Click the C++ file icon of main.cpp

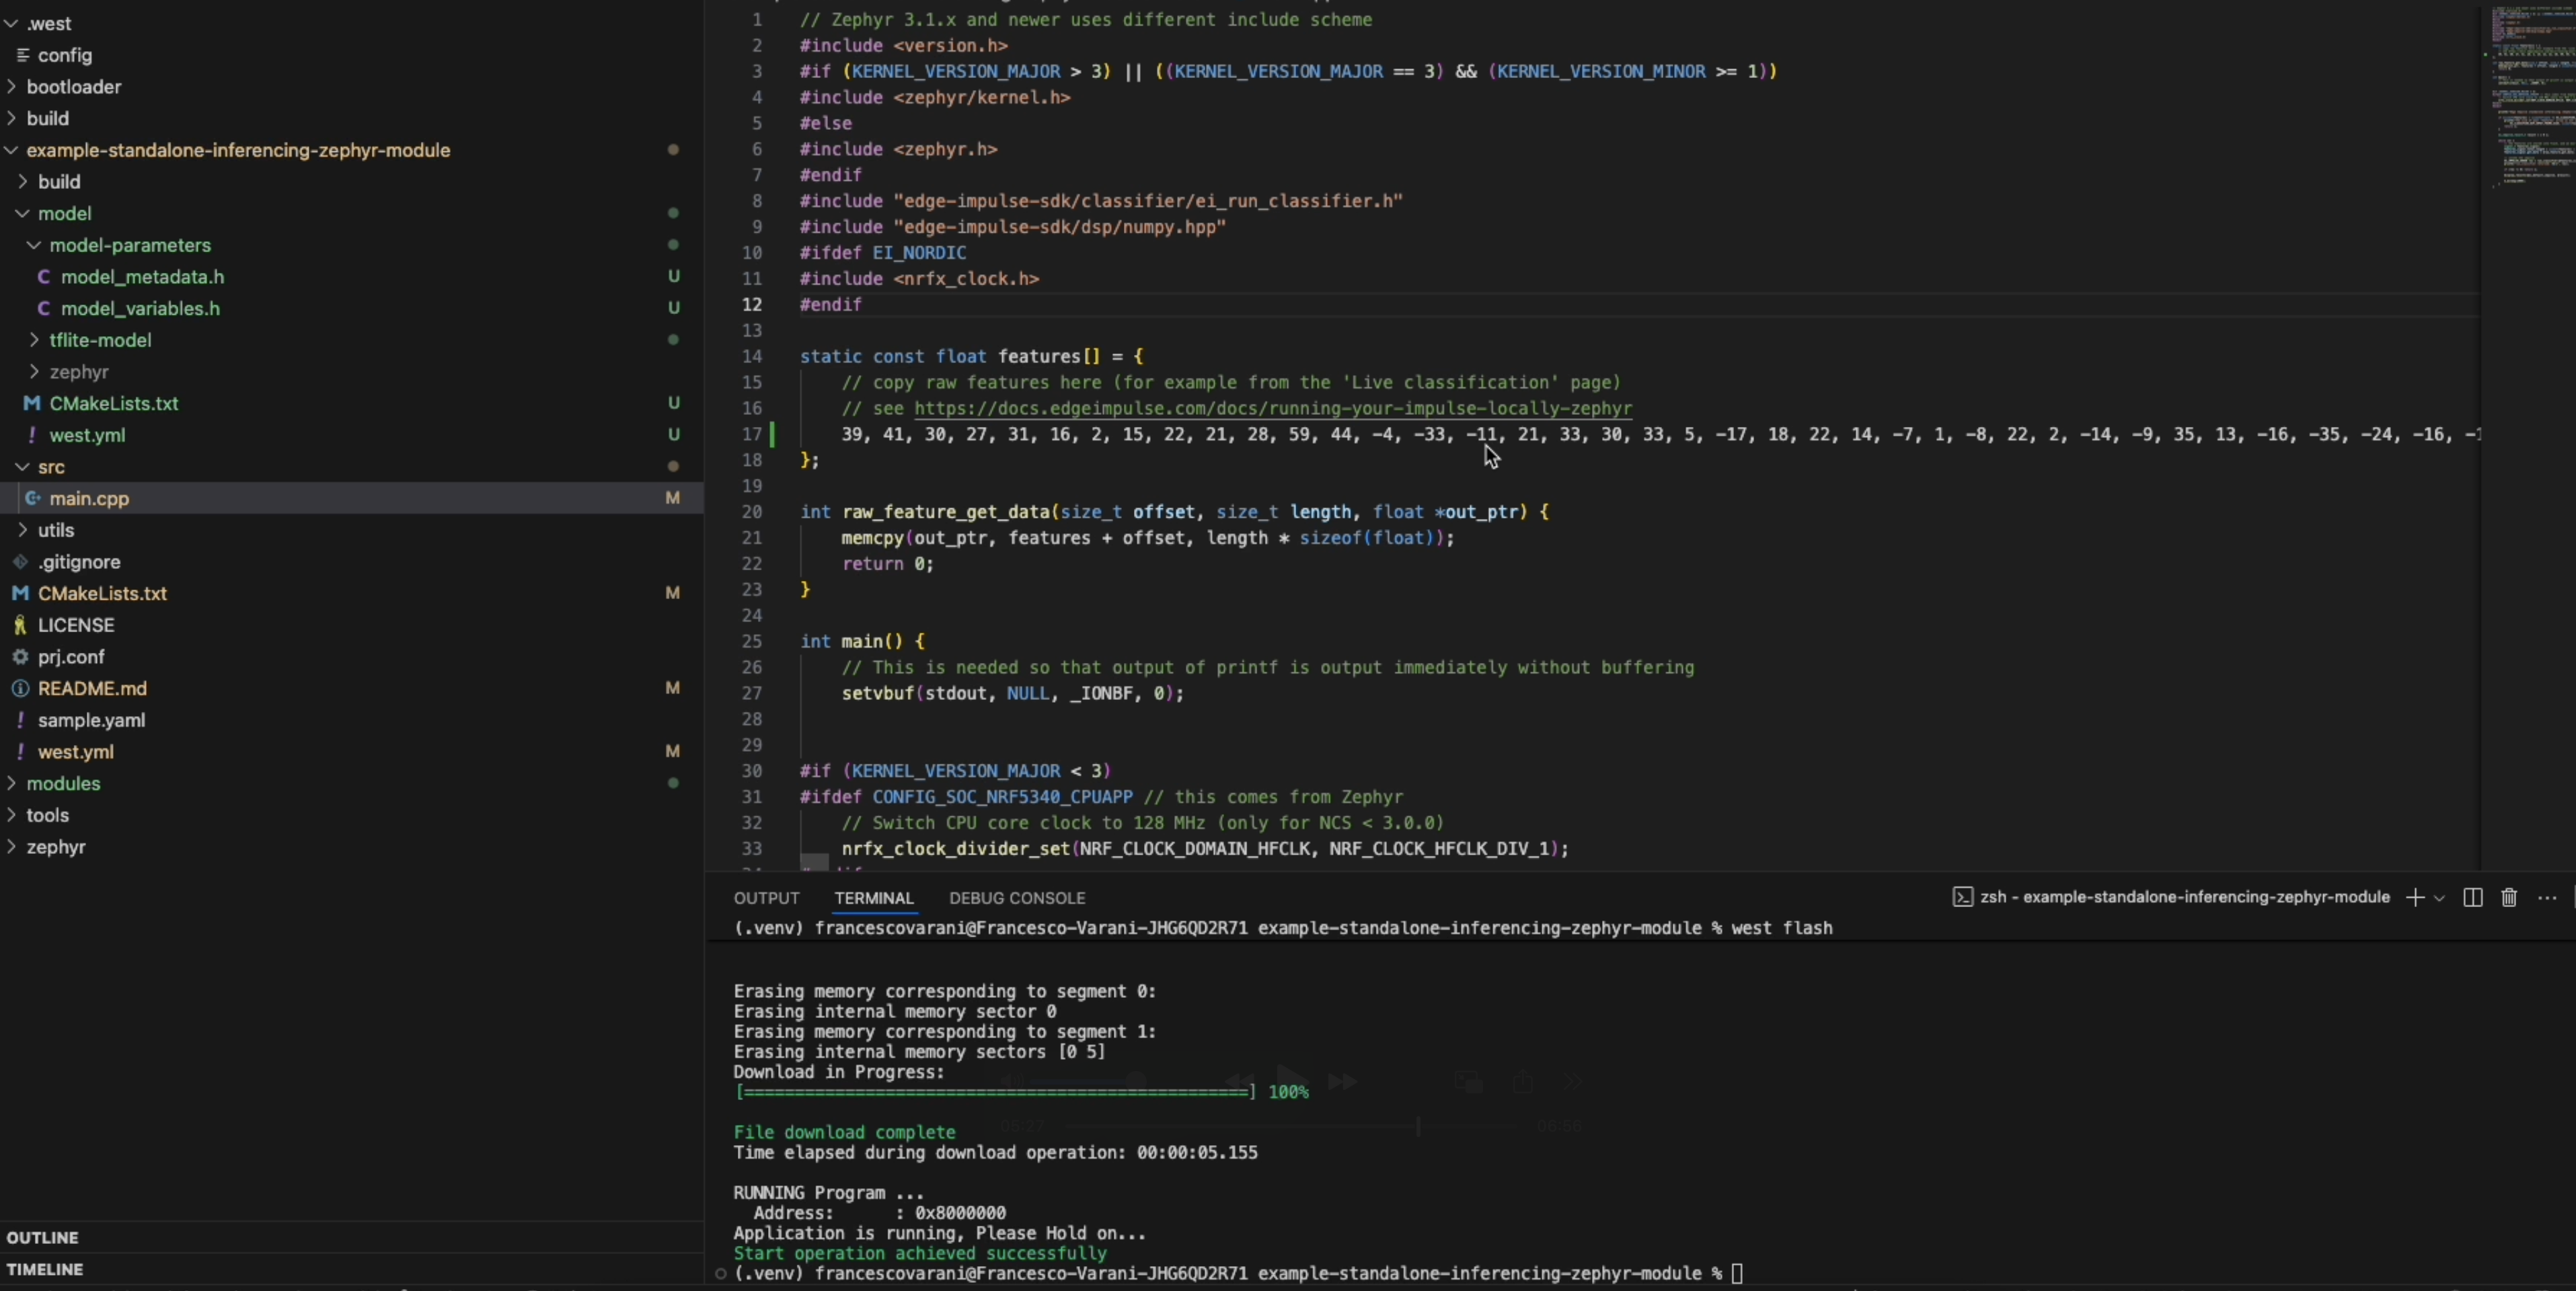point(33,498)
